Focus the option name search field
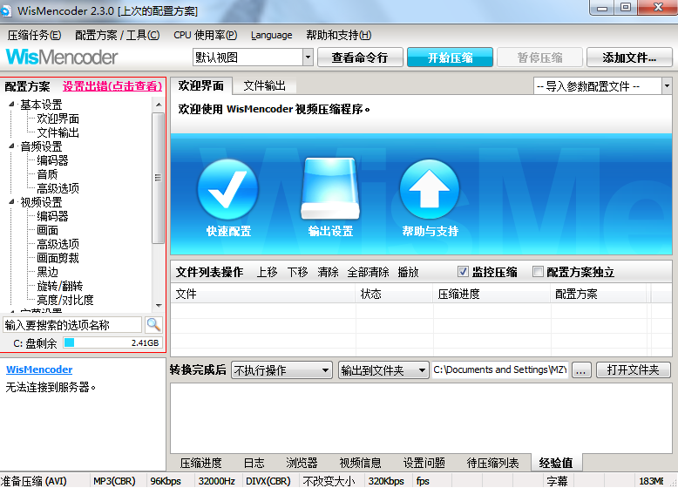678x488 pixels. (x=72, y=325)
